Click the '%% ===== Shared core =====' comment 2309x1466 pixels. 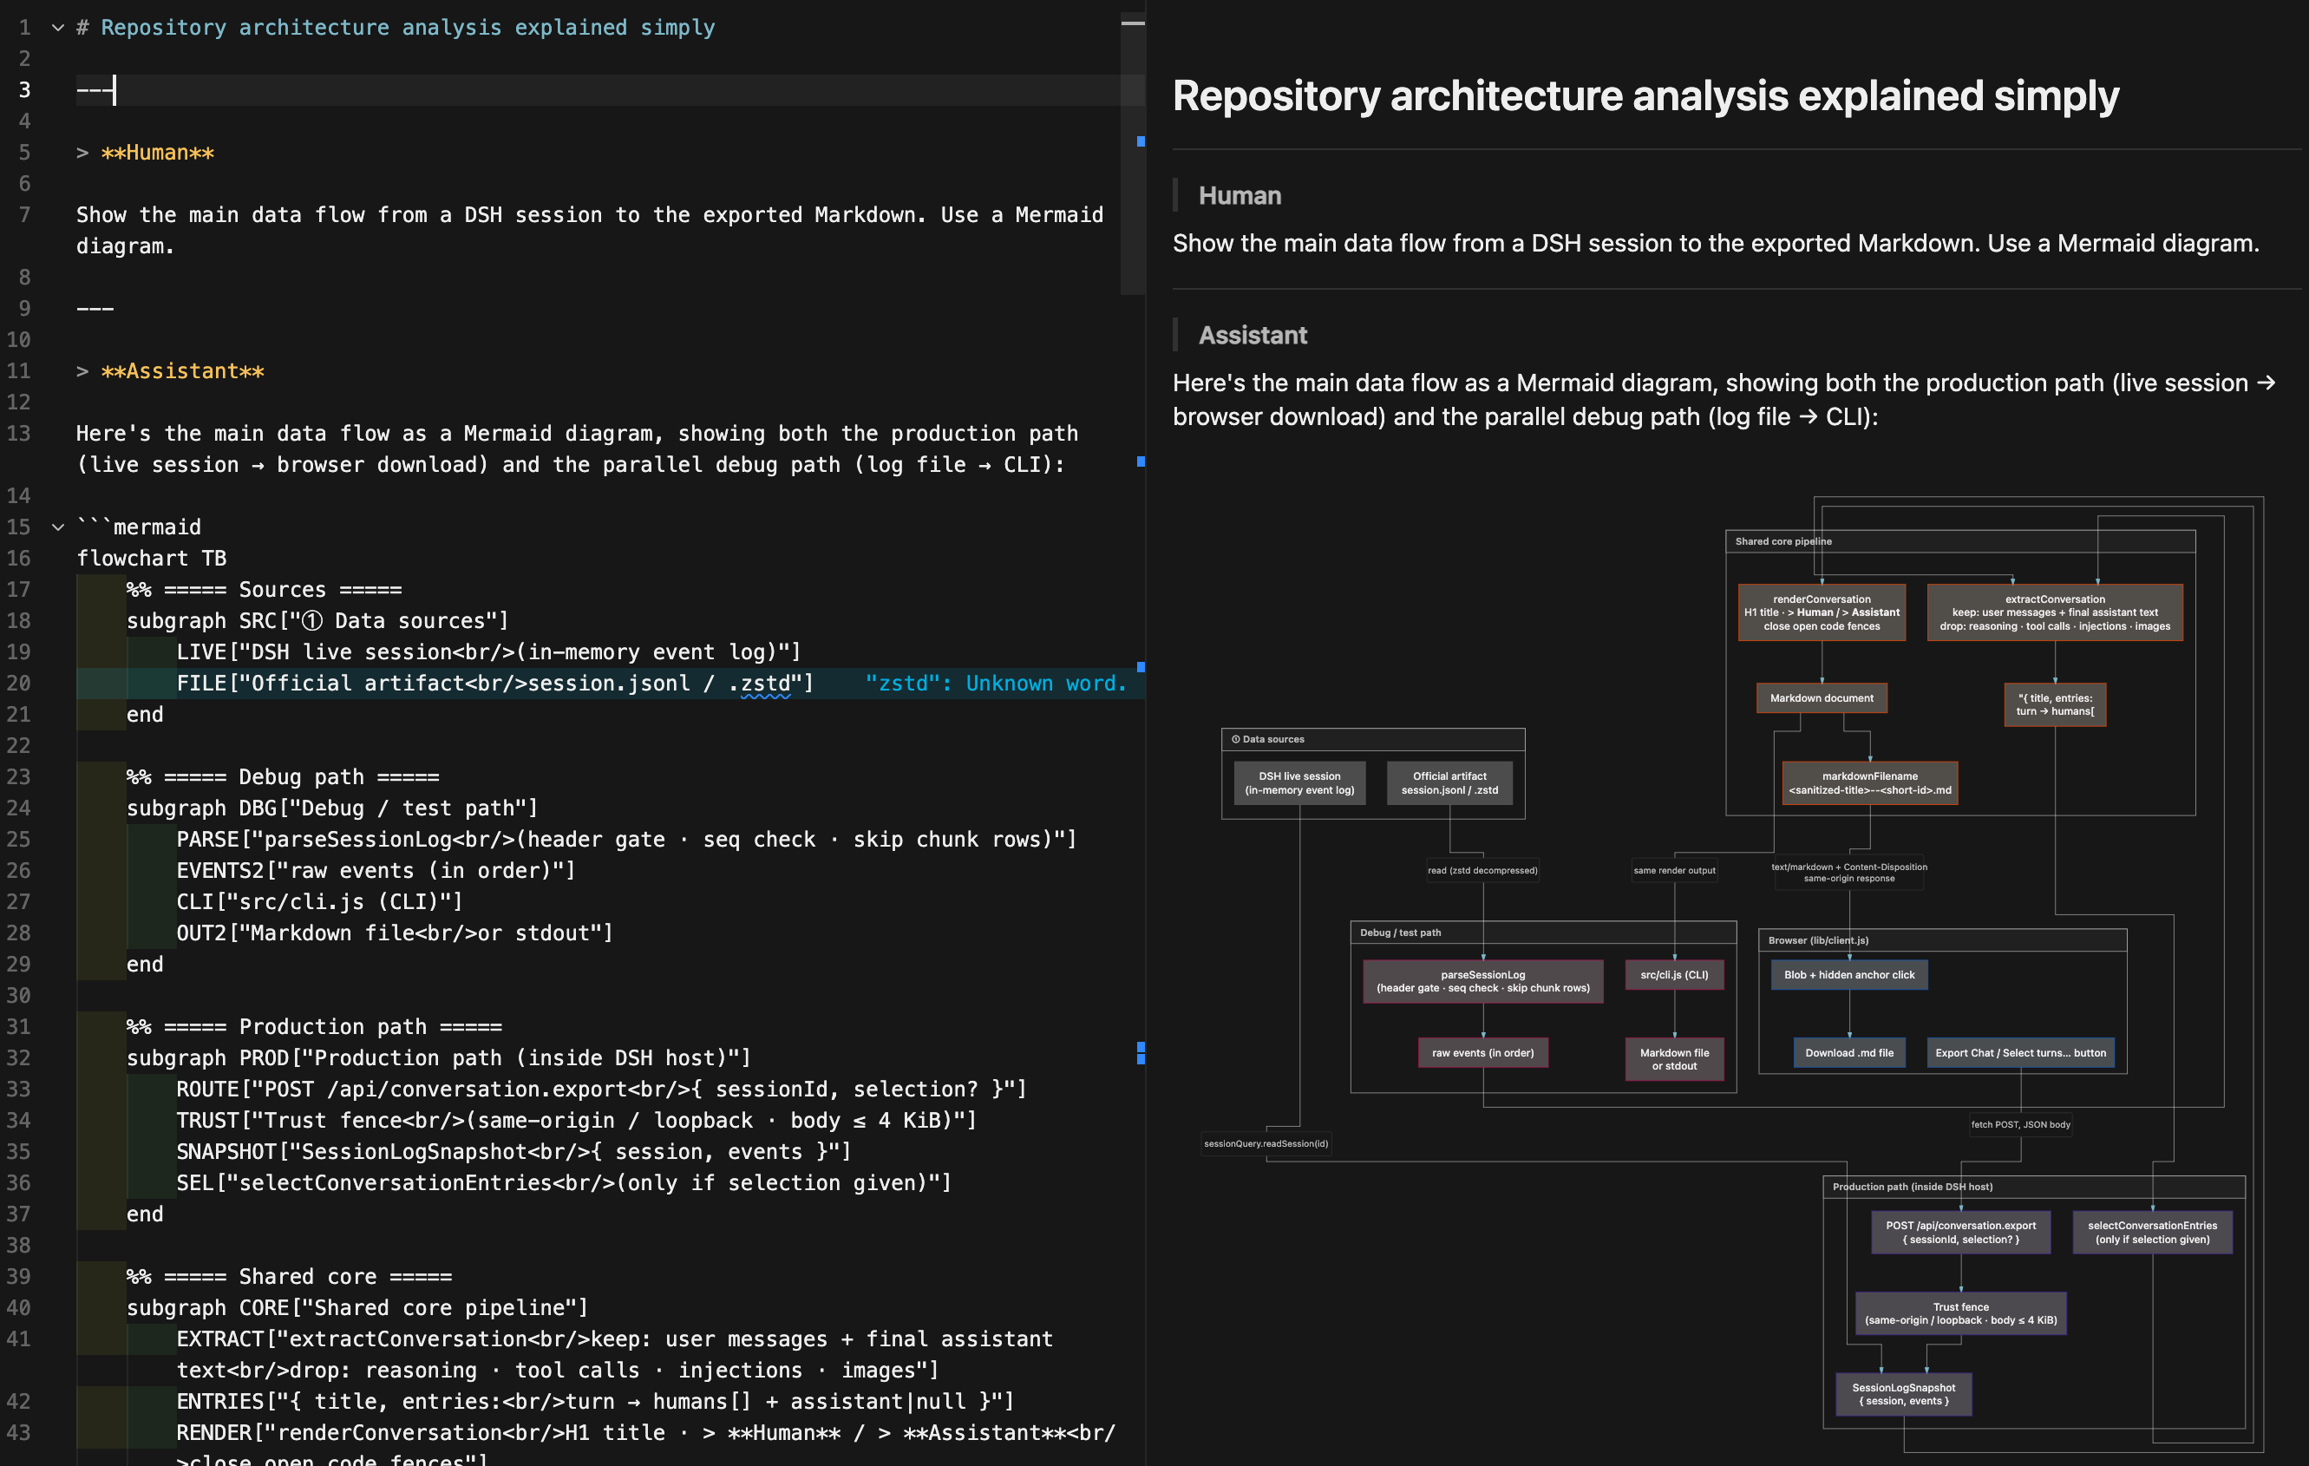point(290,1277)
